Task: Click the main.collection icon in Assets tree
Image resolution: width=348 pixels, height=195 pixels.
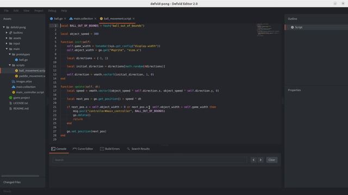Action: click(14, 87)
